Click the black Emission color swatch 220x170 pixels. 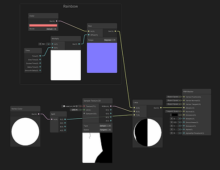pyautogui.click(x=174, y=115)
